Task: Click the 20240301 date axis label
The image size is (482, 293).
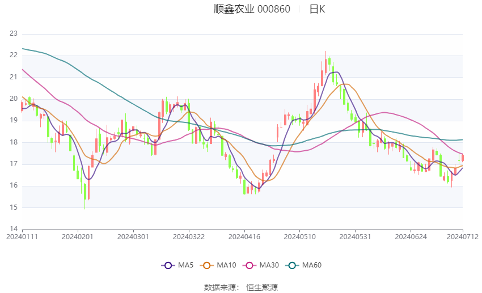Action: (x=133, y=237)
